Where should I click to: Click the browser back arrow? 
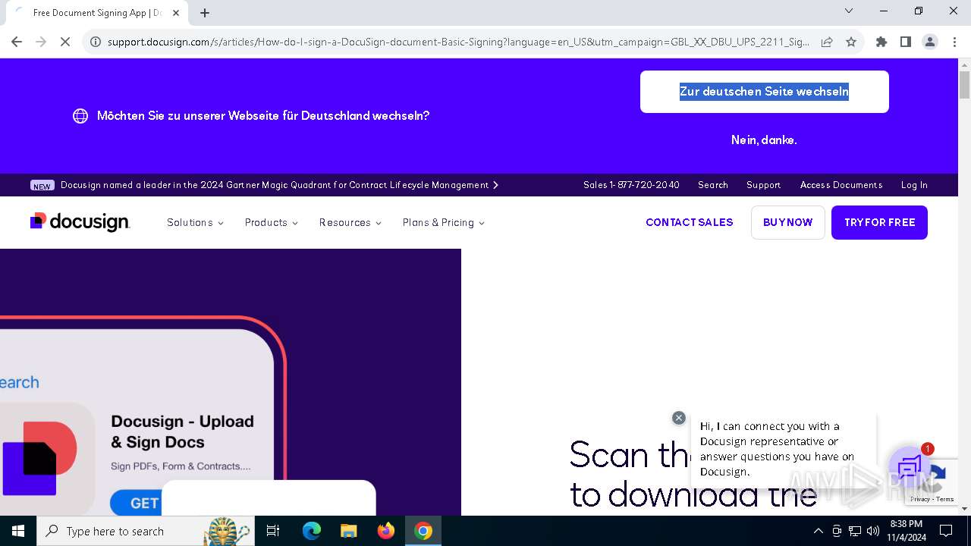pos(17,42)
